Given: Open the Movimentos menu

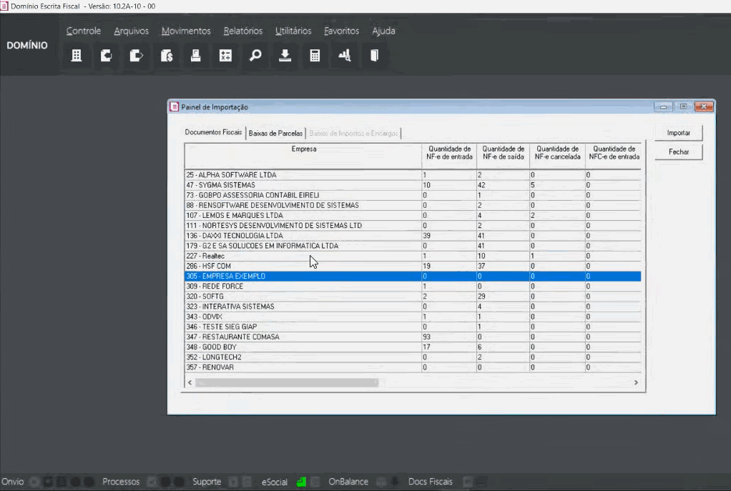Looking at the screenshot, I should (186, 31).
